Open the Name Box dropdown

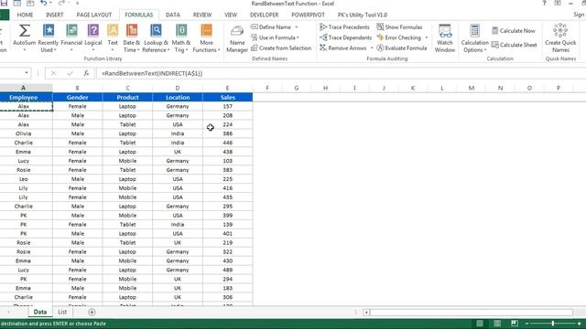click(27, 73)
